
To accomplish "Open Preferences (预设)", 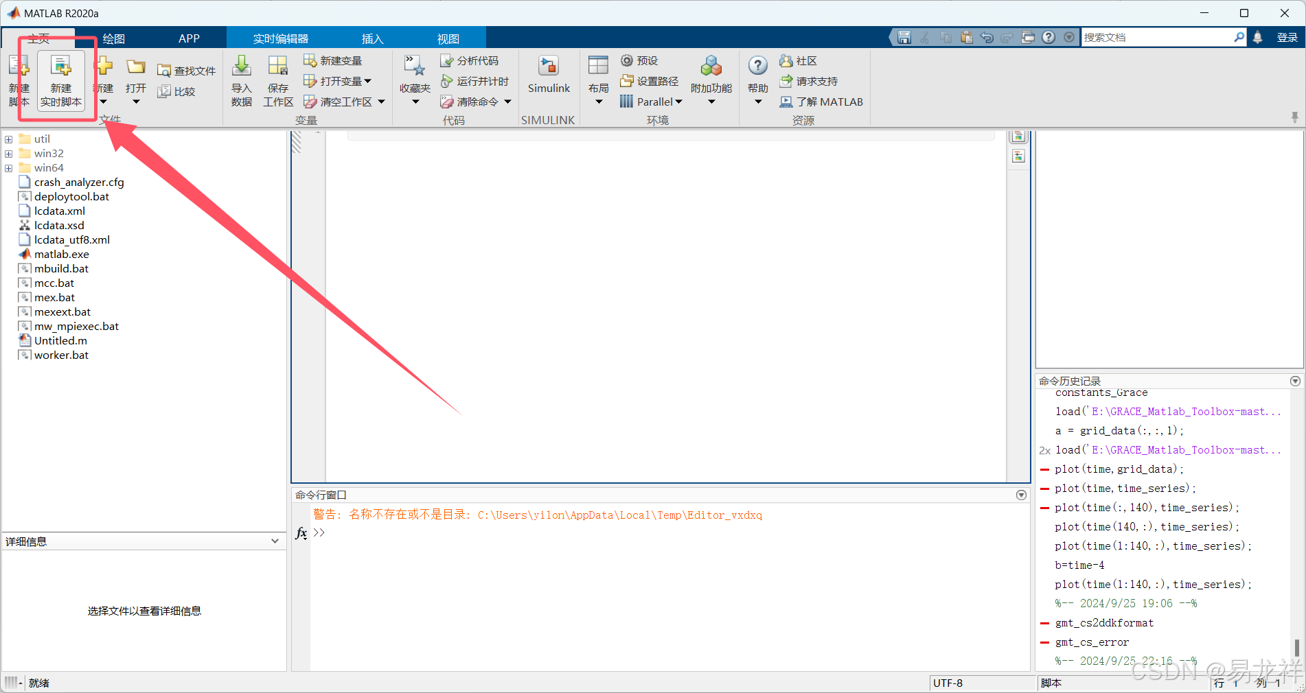I will pyautogui.click(x=639, y=60).
